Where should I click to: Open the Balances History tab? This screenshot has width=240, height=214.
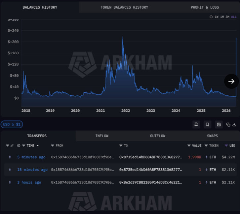pyautogui.click(x=40, y=7)
